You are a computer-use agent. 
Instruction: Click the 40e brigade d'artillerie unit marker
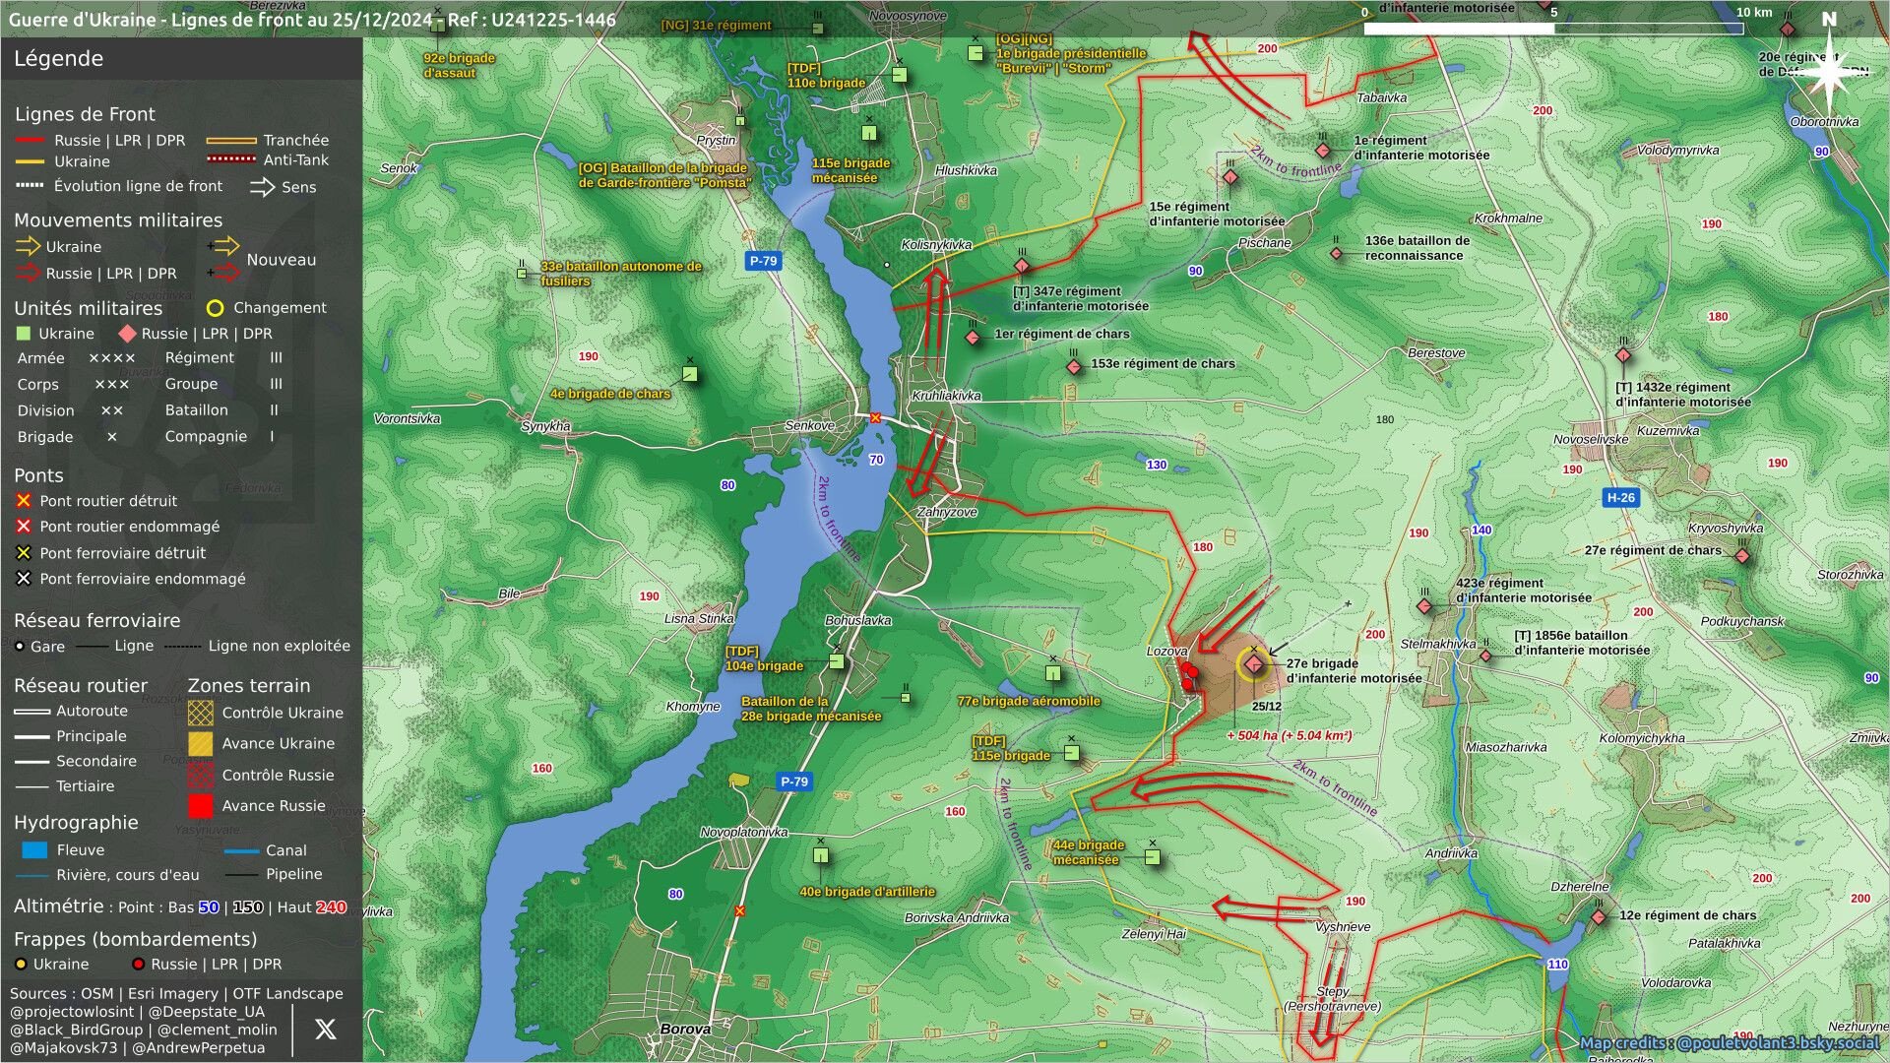821,855
